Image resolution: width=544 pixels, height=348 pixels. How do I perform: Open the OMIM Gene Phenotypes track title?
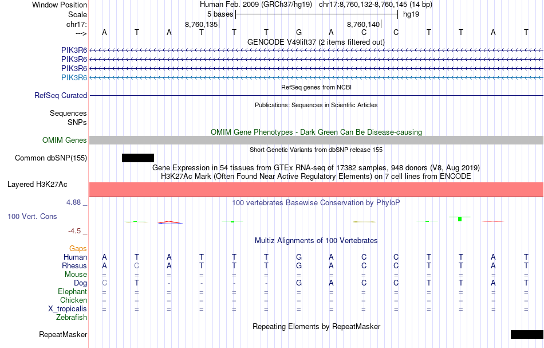316,132
